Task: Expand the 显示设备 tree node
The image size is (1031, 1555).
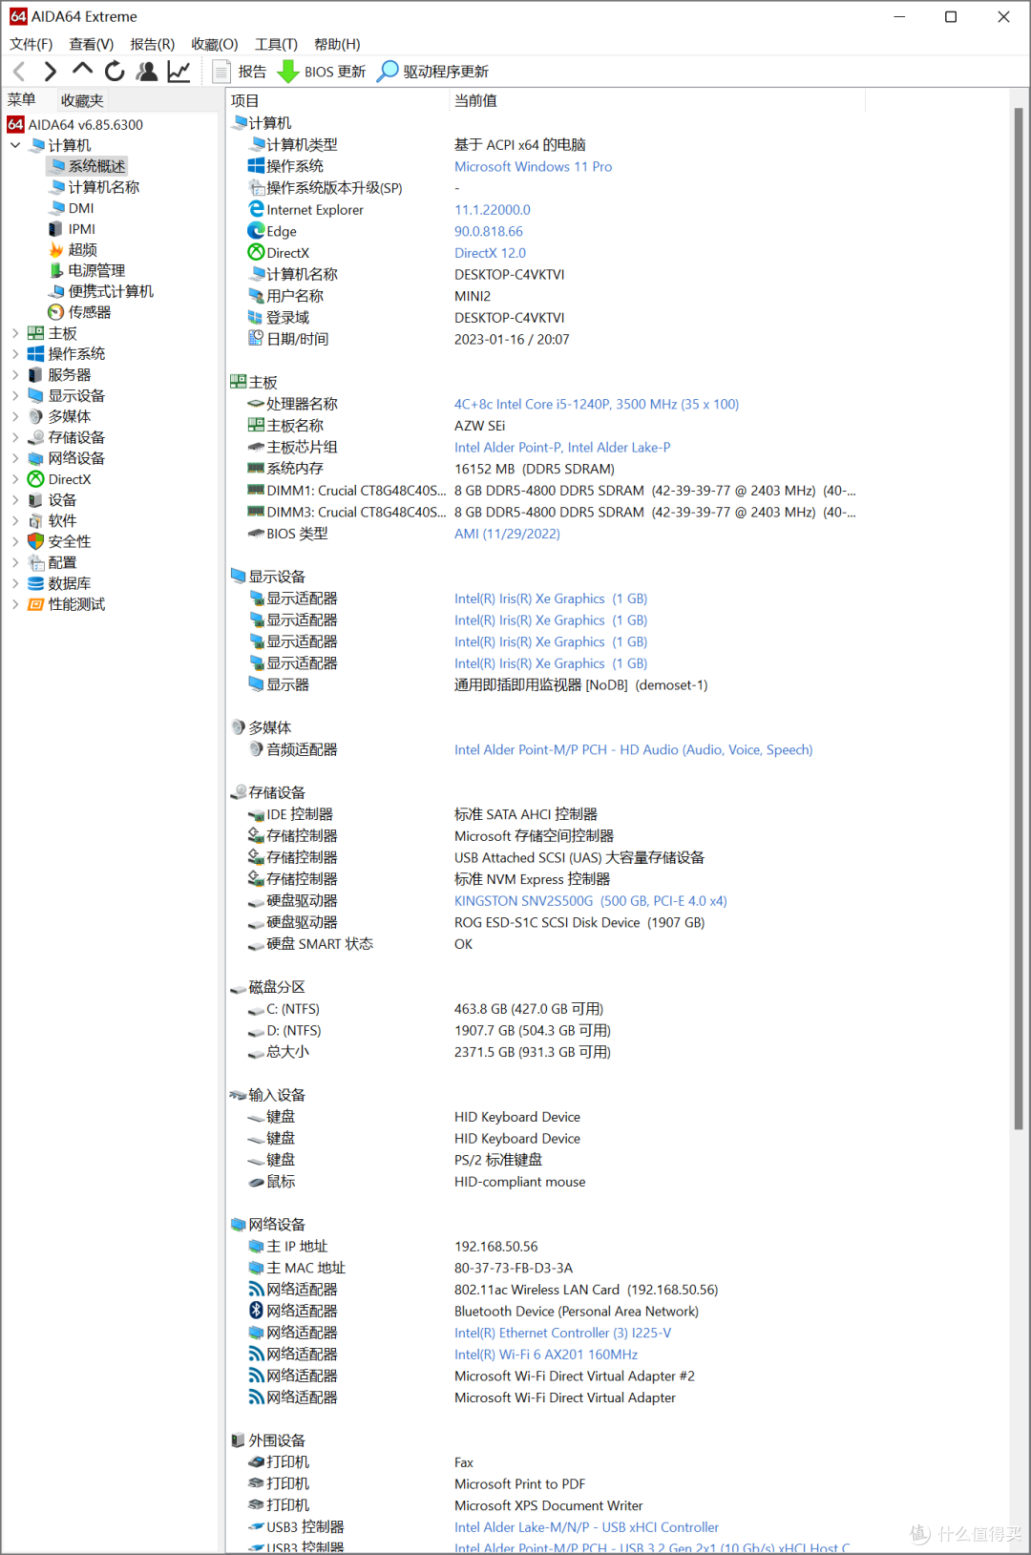Action: [x=15, y=395]
